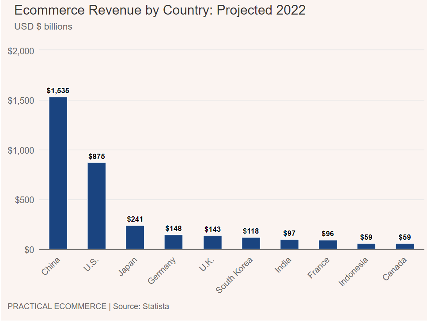This screenshot has width=427, height=321.
Task: Click the Indonesia axis label
Action: point(353,272)
